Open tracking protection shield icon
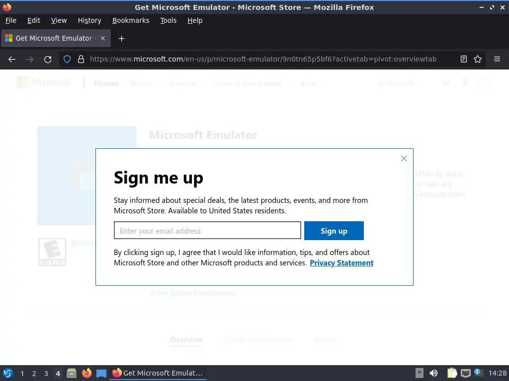Image resolution: width=509 pixels, height=381 pixels. click(67, 60)
